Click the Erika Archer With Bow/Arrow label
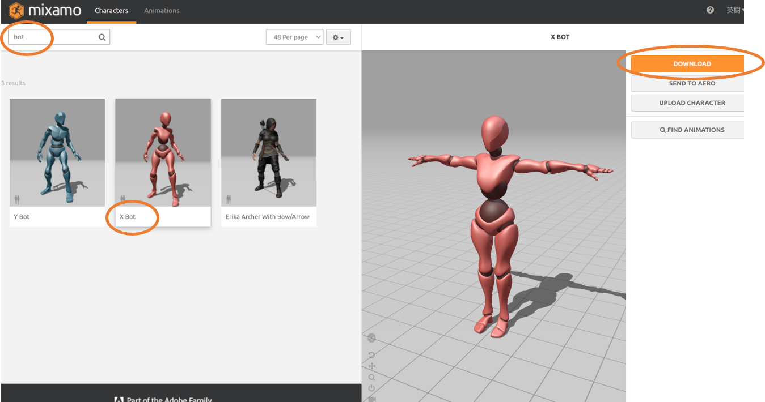 coord(268,217)
